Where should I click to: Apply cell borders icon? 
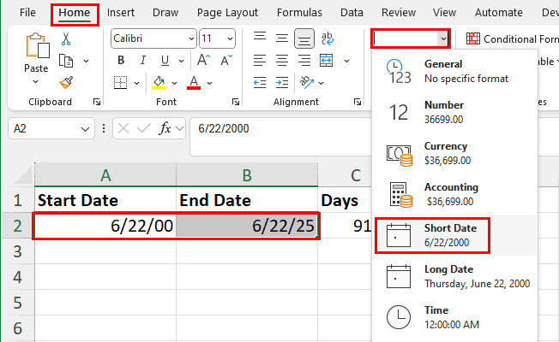(x=121, y=82)
